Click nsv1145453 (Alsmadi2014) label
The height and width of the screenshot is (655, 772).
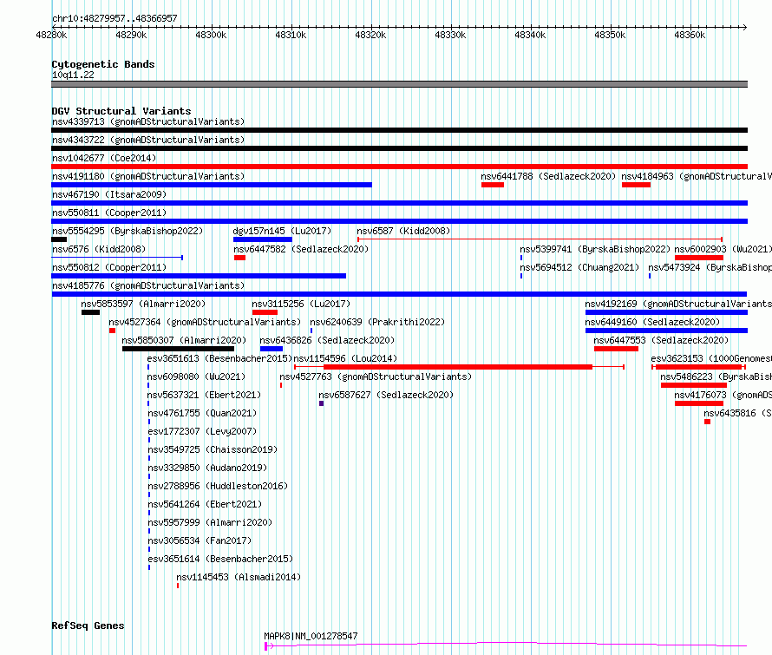click(239, 577)
